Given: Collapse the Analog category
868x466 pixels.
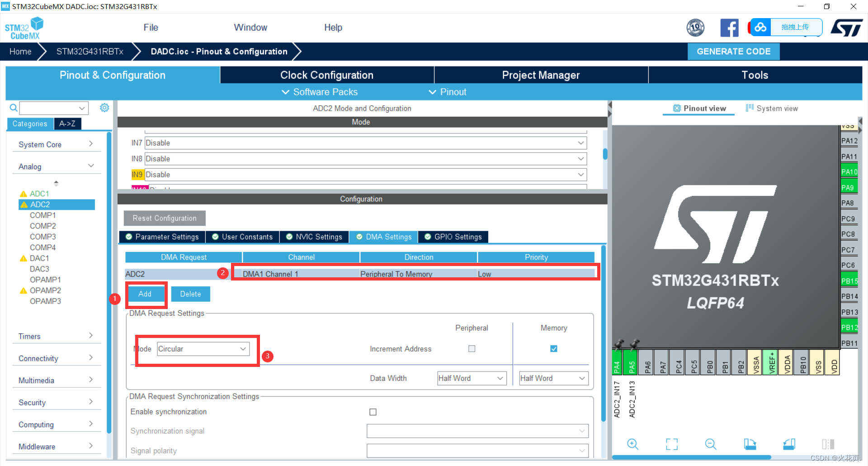Looking at the screenshot, I should pyautogui.click(x=56, y=166).
